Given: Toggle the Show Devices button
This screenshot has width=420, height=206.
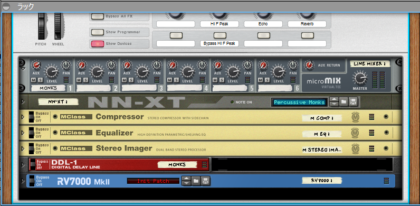Looking at the screenshot, I should [98, 44].
